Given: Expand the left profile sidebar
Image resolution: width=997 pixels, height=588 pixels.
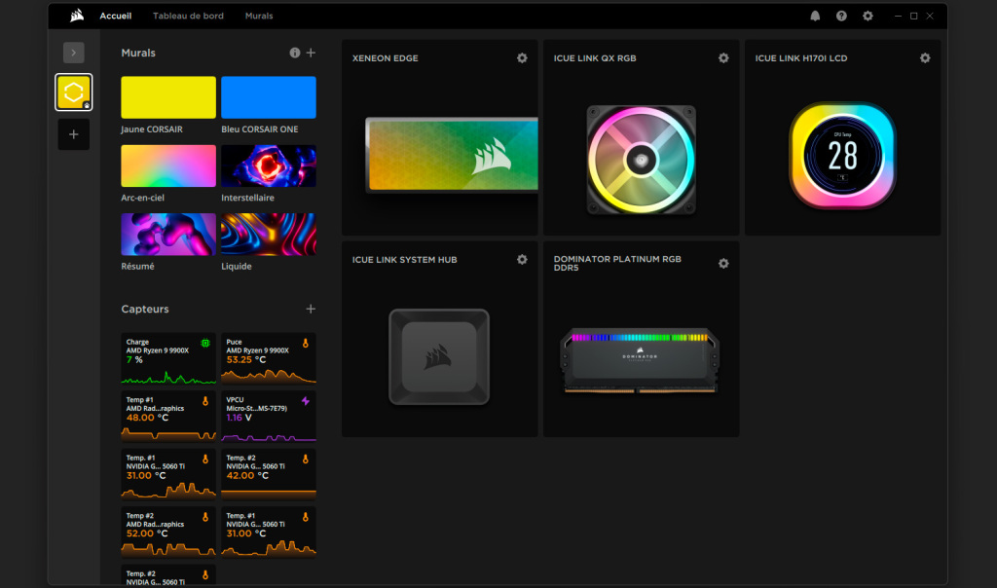Looking at the screenshot, I should pyautogui.click(x=74, y=53).
